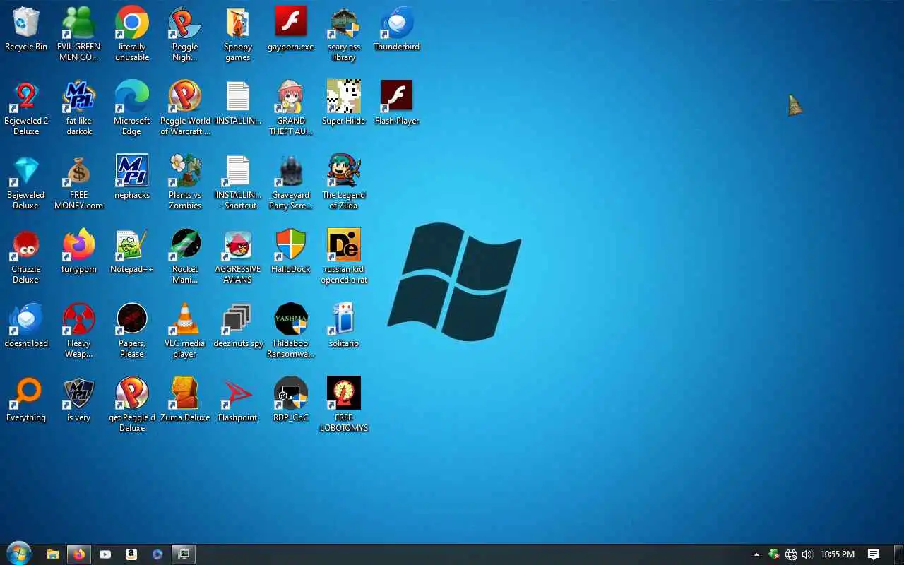
Task: Open File Explorer from the taskbar
Action: click(53, 554)
